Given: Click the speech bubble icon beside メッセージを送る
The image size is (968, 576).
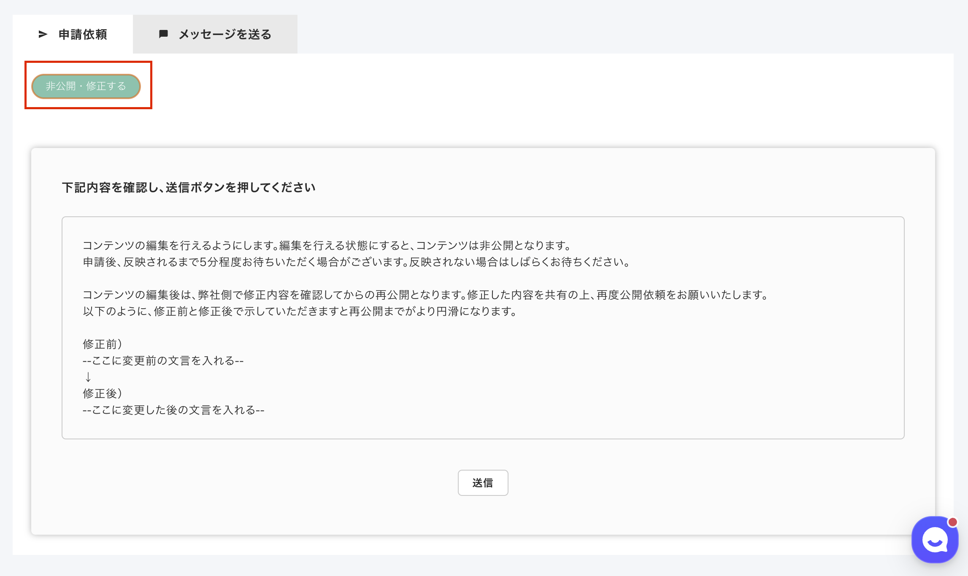Looking at the screenshot, I should tap(163, 34).
